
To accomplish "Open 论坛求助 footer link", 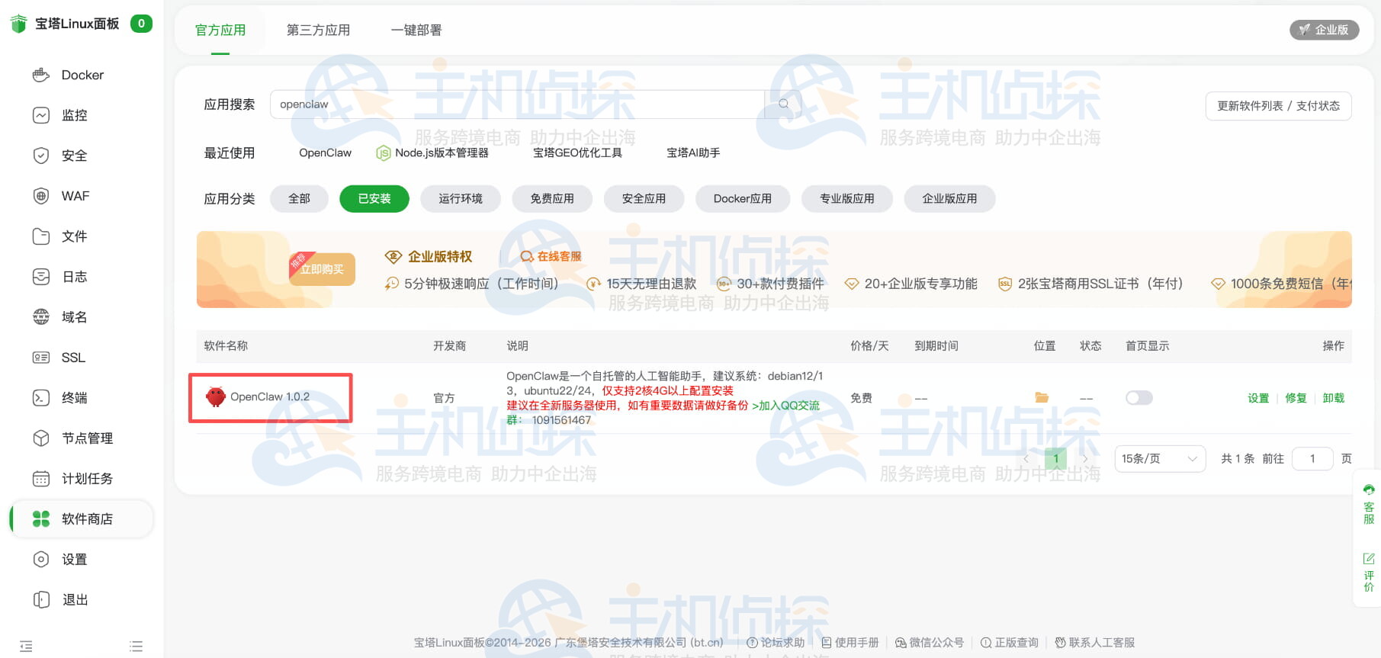I will pyautogui.click(x=776, y=643).
